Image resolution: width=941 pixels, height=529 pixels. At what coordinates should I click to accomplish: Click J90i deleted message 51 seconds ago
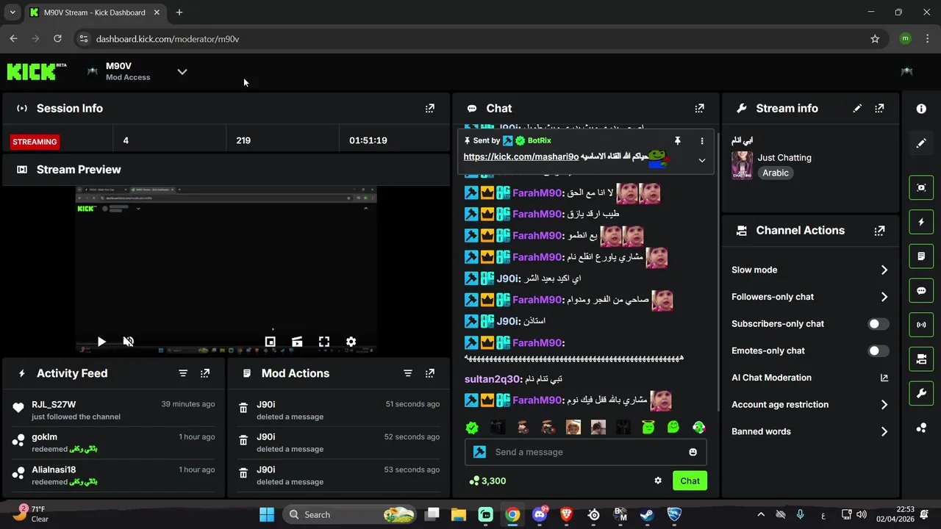(339, 410)
